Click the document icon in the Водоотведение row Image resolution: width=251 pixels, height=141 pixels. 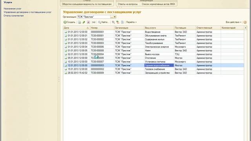[65, 32]
